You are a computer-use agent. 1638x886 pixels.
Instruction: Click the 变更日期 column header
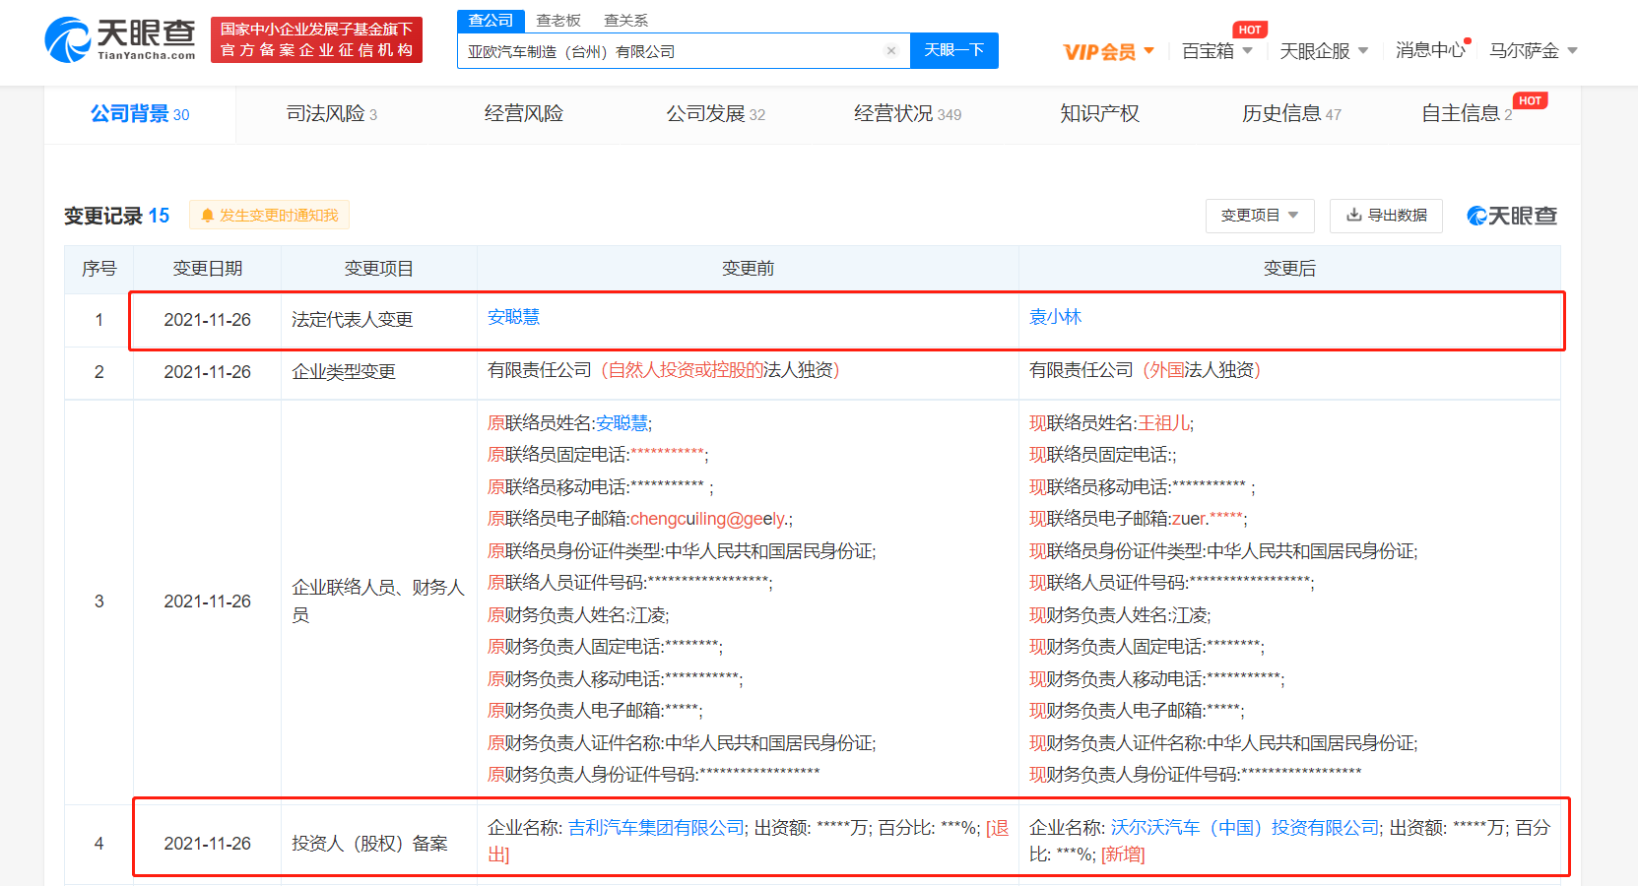pyautogui.click(x=207, y=269)
